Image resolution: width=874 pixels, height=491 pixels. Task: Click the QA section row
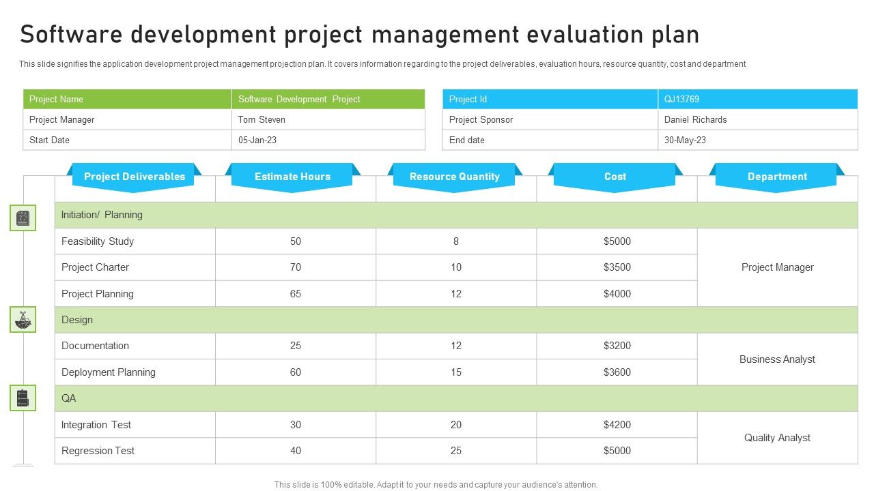456,398
